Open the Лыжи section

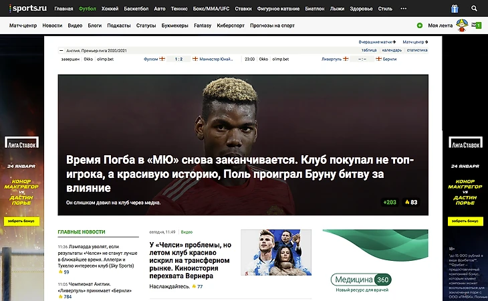[337, 9]
